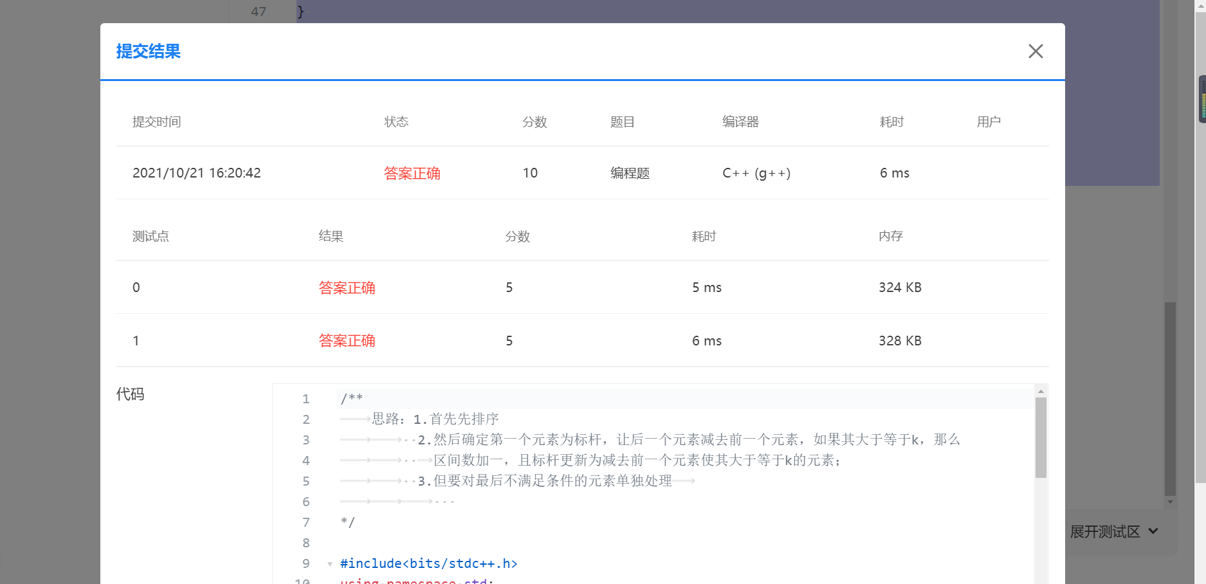Click the 结果 column header
The image size is (1206, 584).
pos(331,237)
